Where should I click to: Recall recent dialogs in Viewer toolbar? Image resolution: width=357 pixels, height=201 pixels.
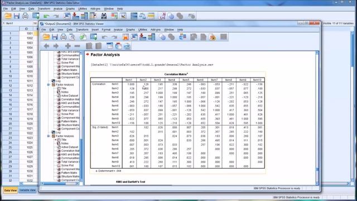click(x=94, y=37)
